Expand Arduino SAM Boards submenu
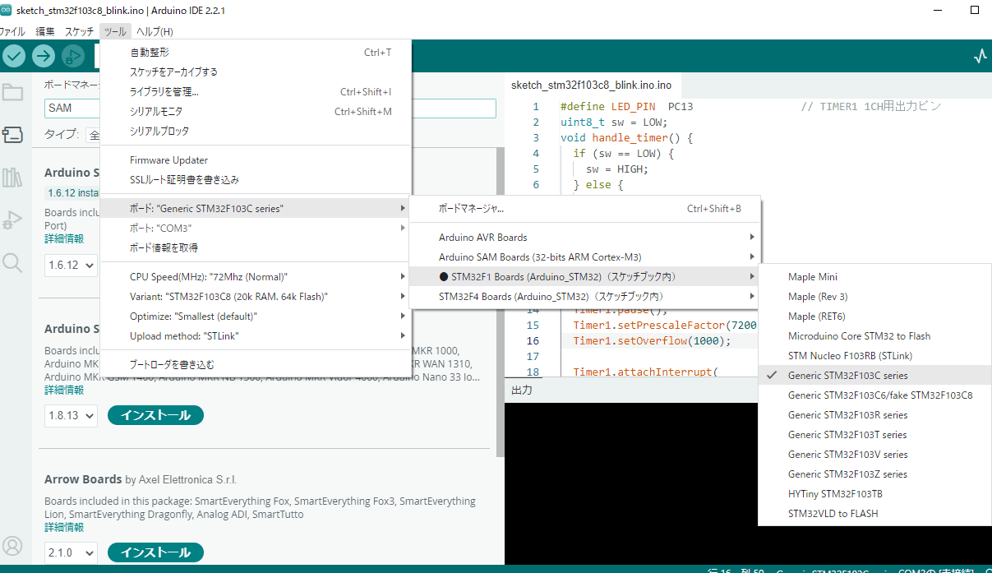Screen dimensions: 992x573 click(585, 257)
